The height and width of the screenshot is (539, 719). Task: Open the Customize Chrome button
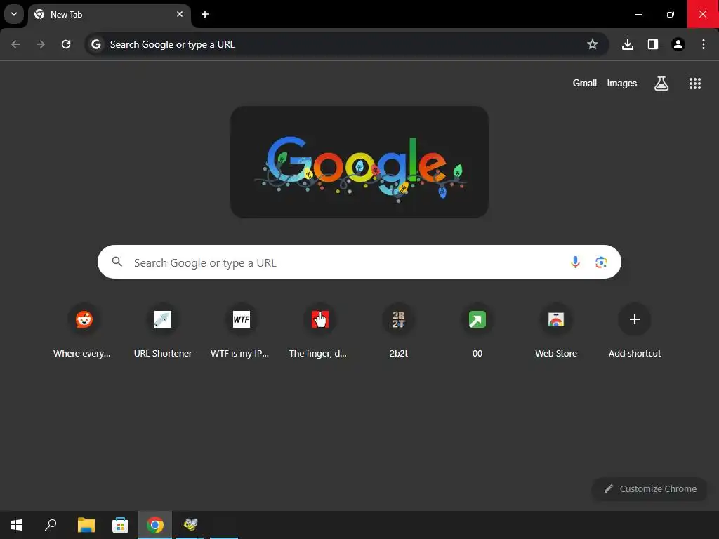[649, 489]
